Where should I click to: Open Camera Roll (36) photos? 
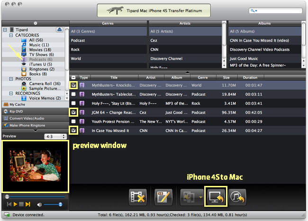coord(45,83)
